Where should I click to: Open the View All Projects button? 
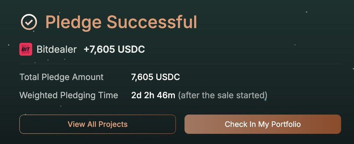pos(97,124)
